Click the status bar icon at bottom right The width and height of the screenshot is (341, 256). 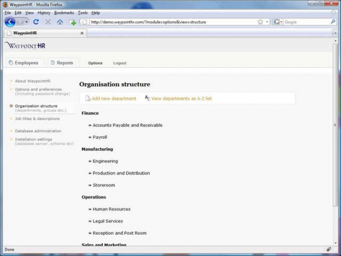coord(329,249)
